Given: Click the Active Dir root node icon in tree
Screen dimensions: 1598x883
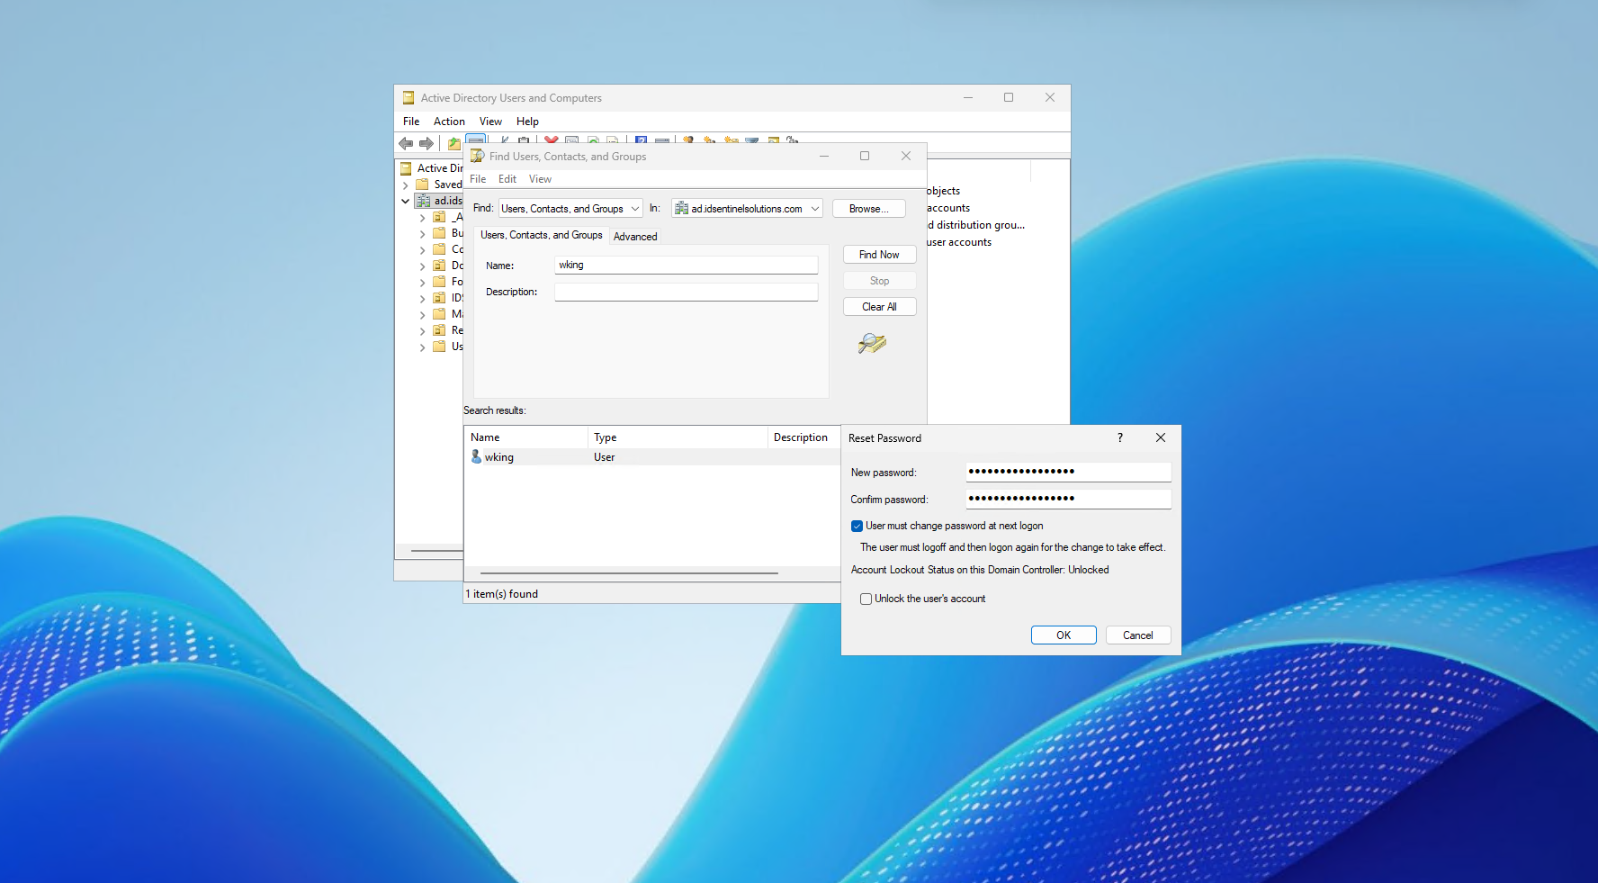Looking at the screenshot, I should click(x=406, y=168).
